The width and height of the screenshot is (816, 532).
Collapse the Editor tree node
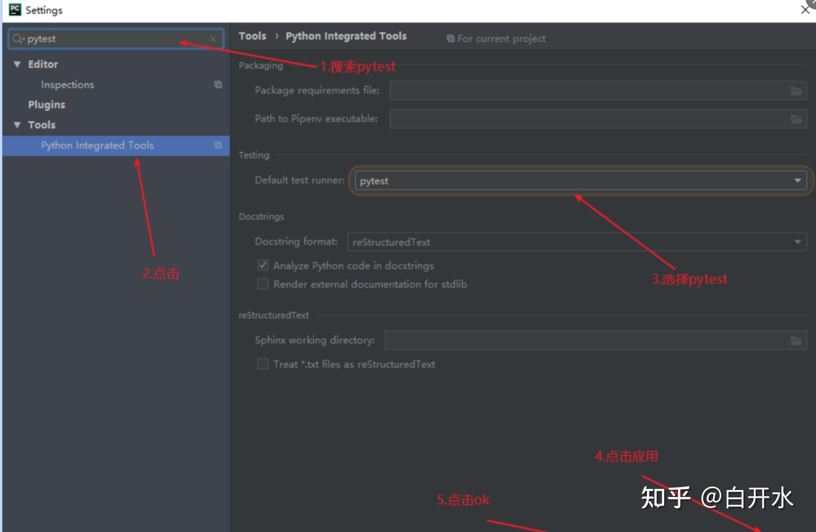[x=17, y=64]
